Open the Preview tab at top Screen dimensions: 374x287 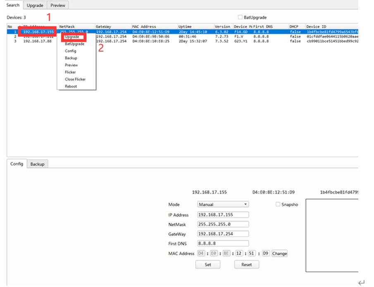click(58, 5)
